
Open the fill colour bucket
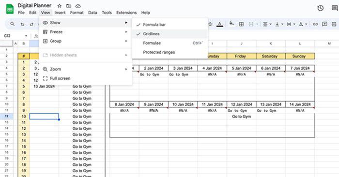pos(231,24)
